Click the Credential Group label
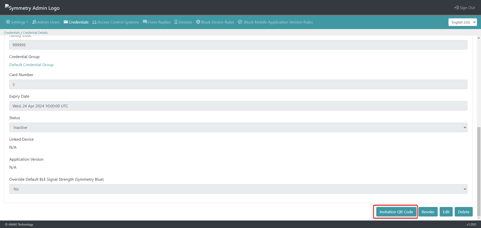The image size is (481, 228). (24, 57)
